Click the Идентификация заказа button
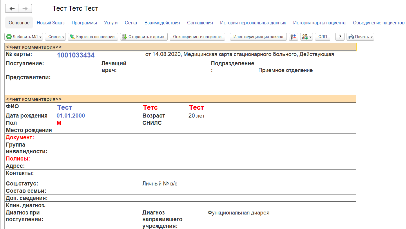The height and width of the screenshot is (229, 406). tap(258, 37)
